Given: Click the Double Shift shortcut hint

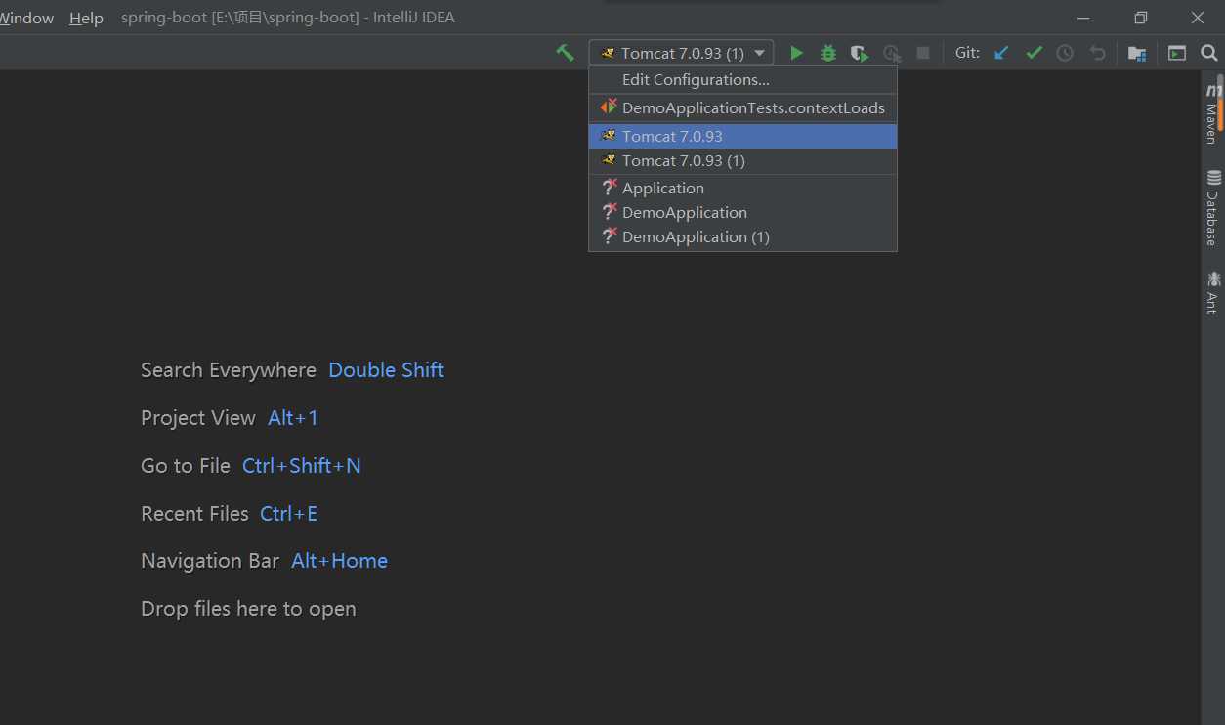Looking at the screenshot, I should click(386, 370).
